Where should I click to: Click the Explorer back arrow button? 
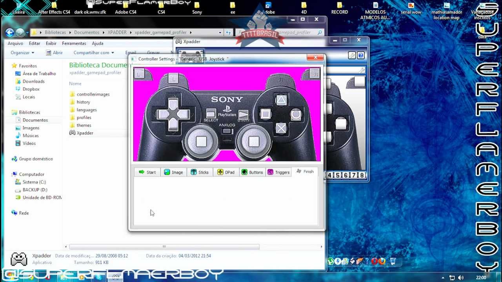[10, 33]
